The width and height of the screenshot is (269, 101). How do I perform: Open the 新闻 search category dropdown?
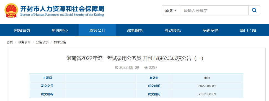pyautogui.click(x=171, y=10)
